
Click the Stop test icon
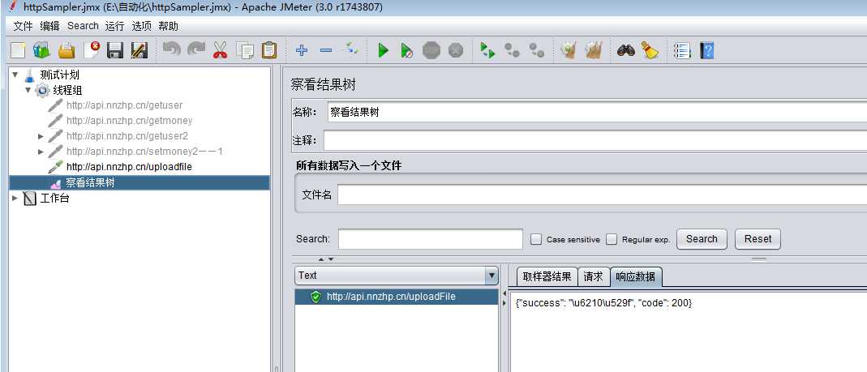431,51
